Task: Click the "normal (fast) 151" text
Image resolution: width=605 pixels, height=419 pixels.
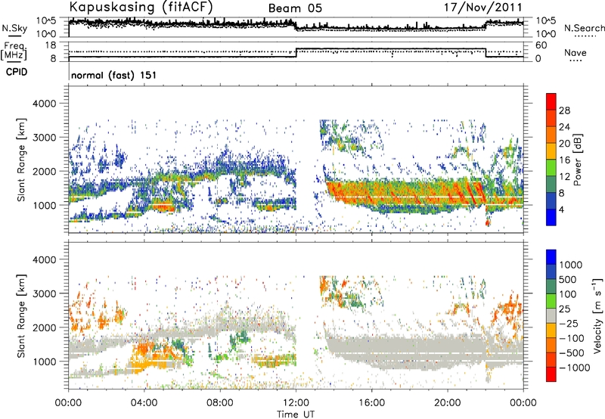Action: (114, 75)
